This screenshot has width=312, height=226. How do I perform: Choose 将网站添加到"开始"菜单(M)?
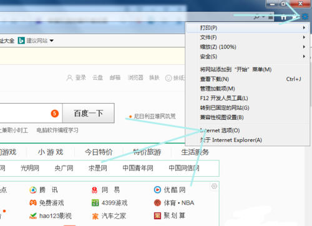247,69
